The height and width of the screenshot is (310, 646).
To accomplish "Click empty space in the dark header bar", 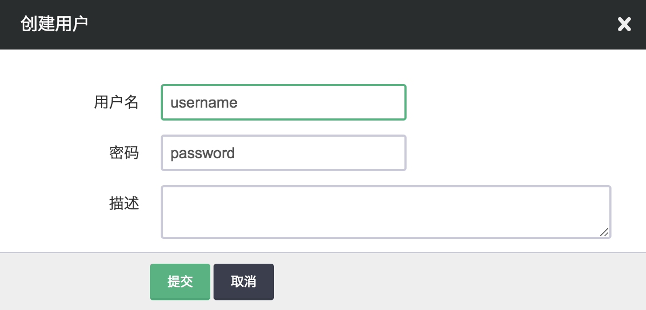I will click(351, 24).
